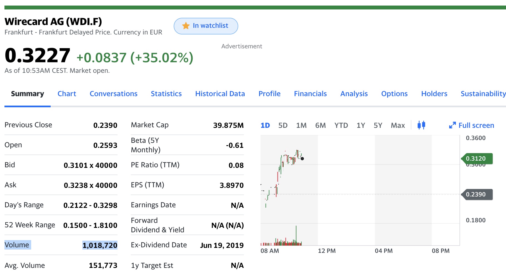Select the 1D chart range
This screenshot has height=279, width=506.
pos(265,125)
